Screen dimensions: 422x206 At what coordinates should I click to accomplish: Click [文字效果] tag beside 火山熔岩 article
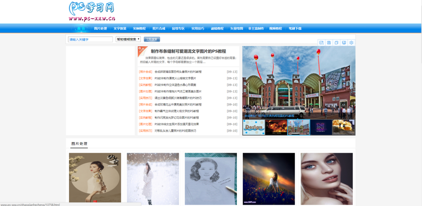point(146,78)
